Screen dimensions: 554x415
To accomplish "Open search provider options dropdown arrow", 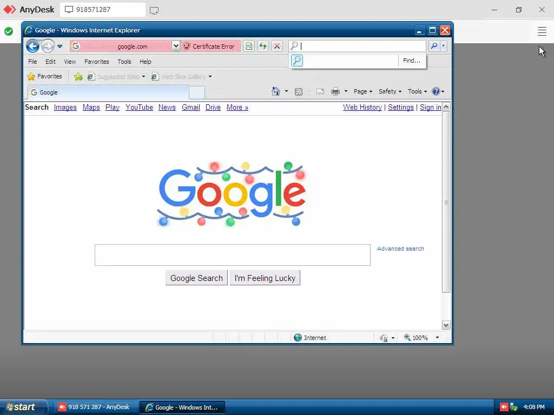I will point(443,46).
